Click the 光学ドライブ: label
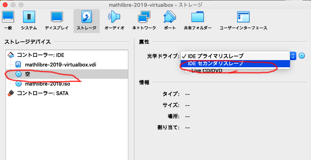The width and height of the screenshot is (311, 160). (163, 56)
